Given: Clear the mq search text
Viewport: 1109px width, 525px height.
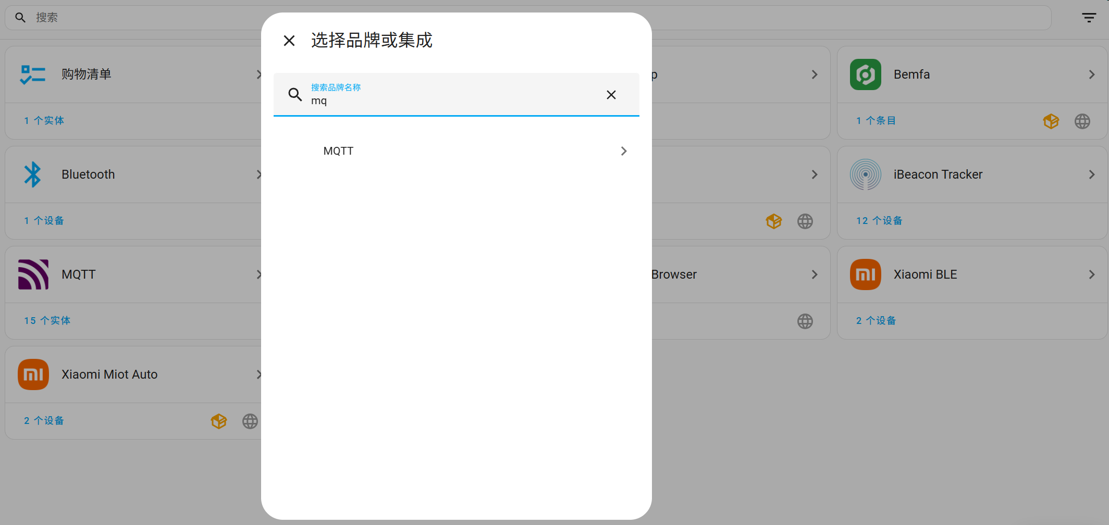Looking at the screenshot, I should click(x=611, y=95).
